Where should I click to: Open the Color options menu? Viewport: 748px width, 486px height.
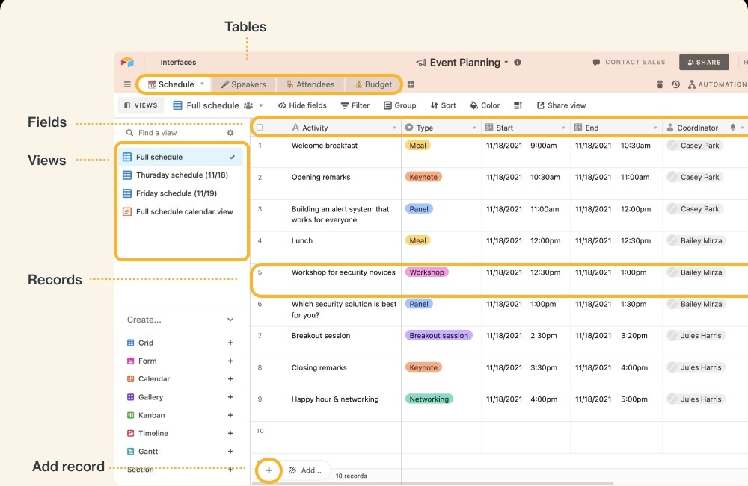click(x=485, y=105)
